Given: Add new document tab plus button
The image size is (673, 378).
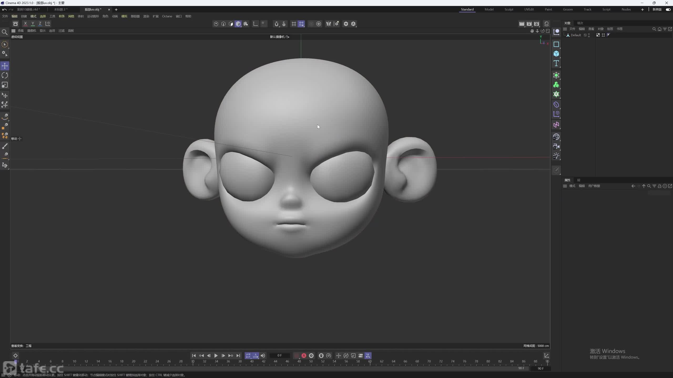Looking at the screenshot, I should 116,9.
